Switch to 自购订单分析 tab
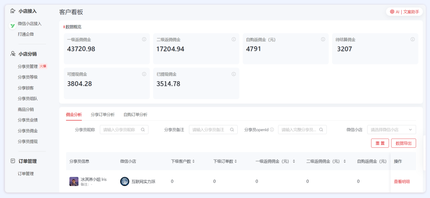This screenshot has width=430, height=198. pyautogui.click(x=135, y=115)
